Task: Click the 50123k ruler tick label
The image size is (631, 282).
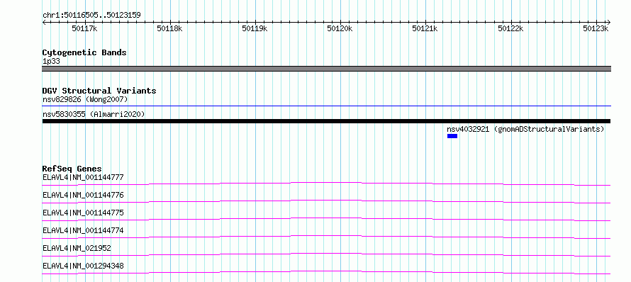Action: (596, 28)
